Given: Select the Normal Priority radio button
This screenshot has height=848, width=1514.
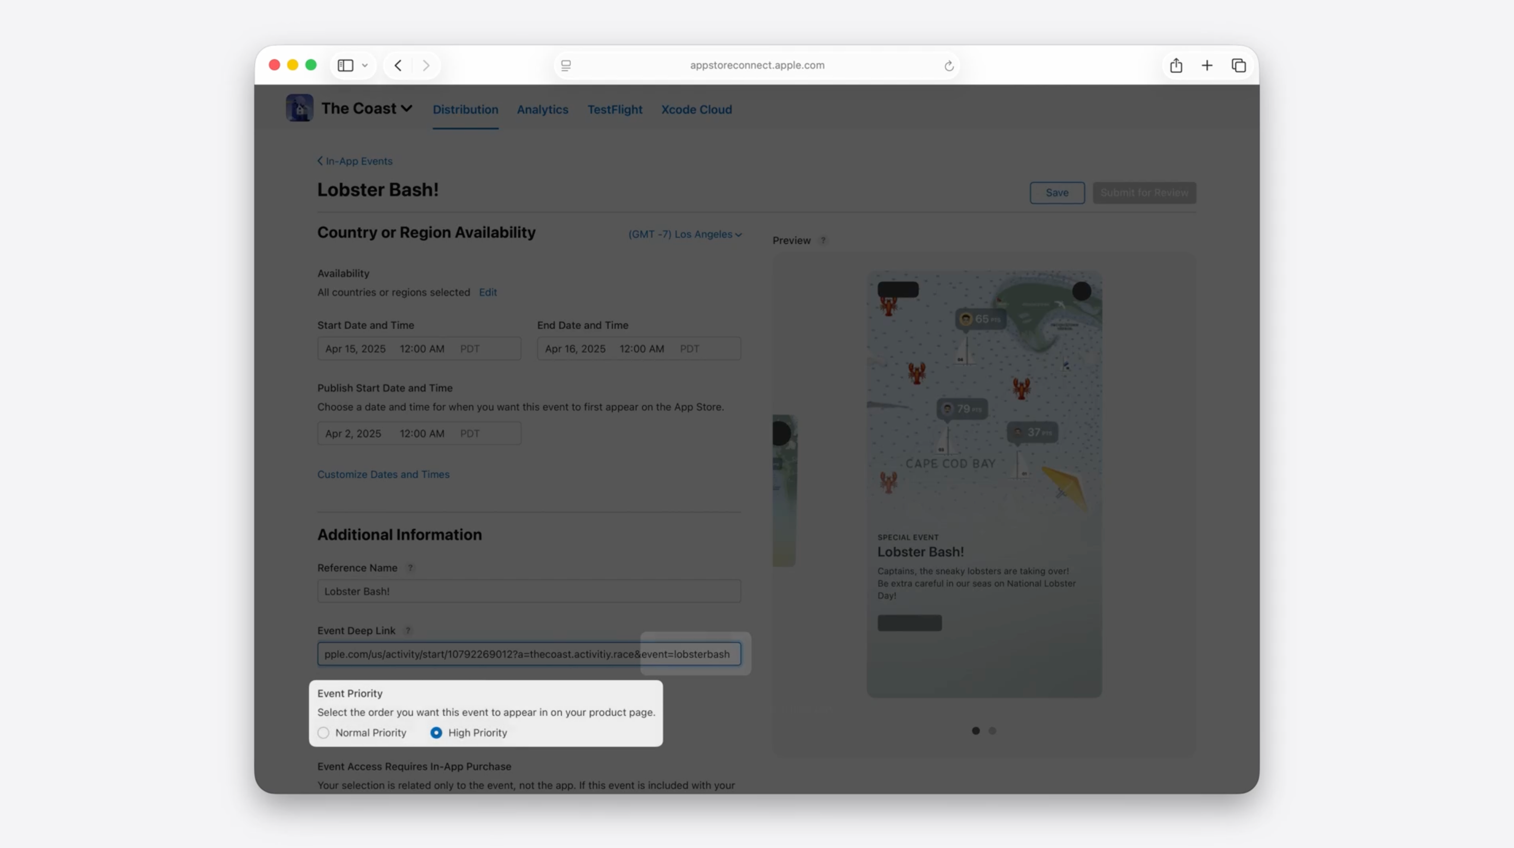Looking at the screenshot, I should click(x=323, y=733).
